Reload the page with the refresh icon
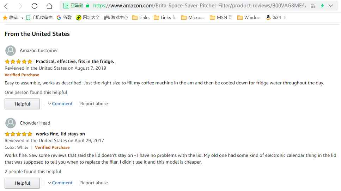341x191 pixels. [35, 6]
